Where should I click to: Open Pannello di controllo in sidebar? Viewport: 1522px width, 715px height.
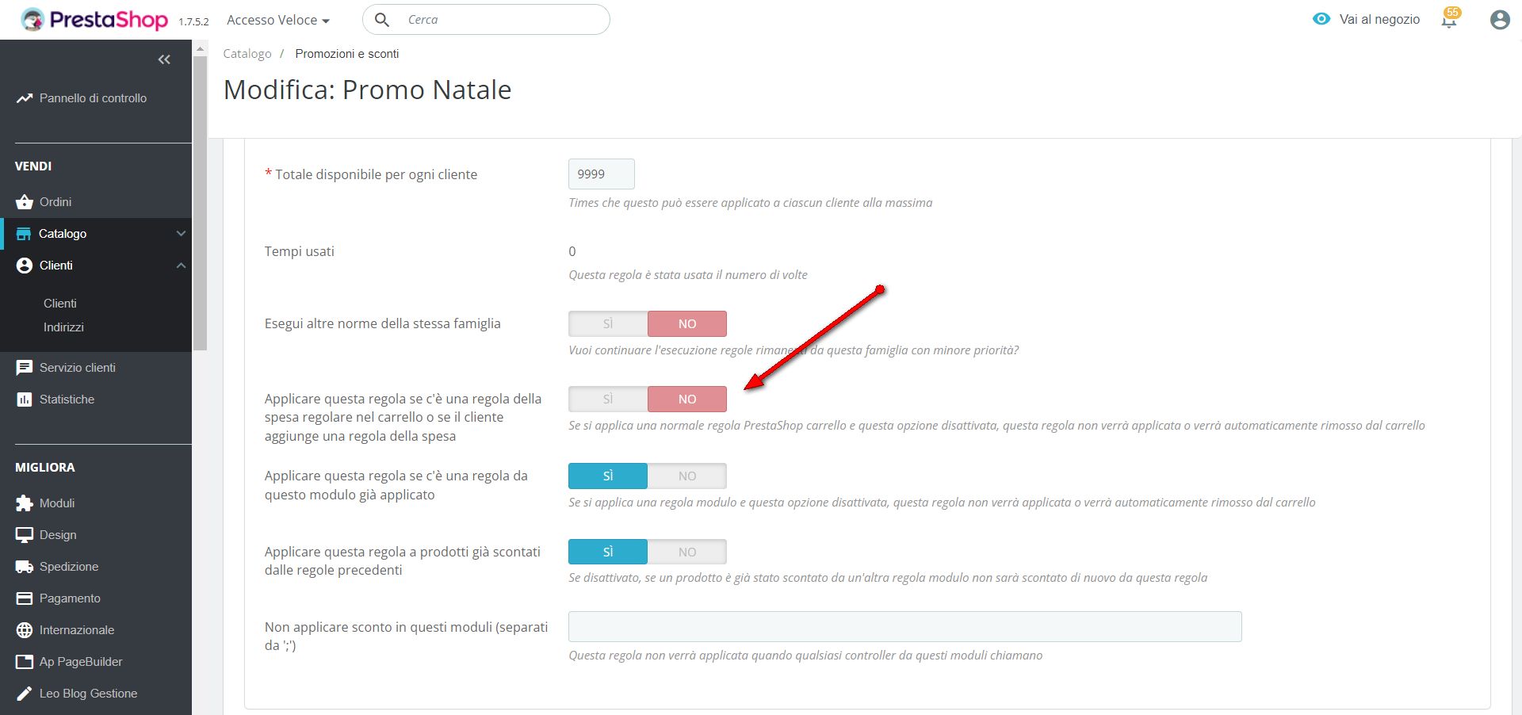pos(93,98)
